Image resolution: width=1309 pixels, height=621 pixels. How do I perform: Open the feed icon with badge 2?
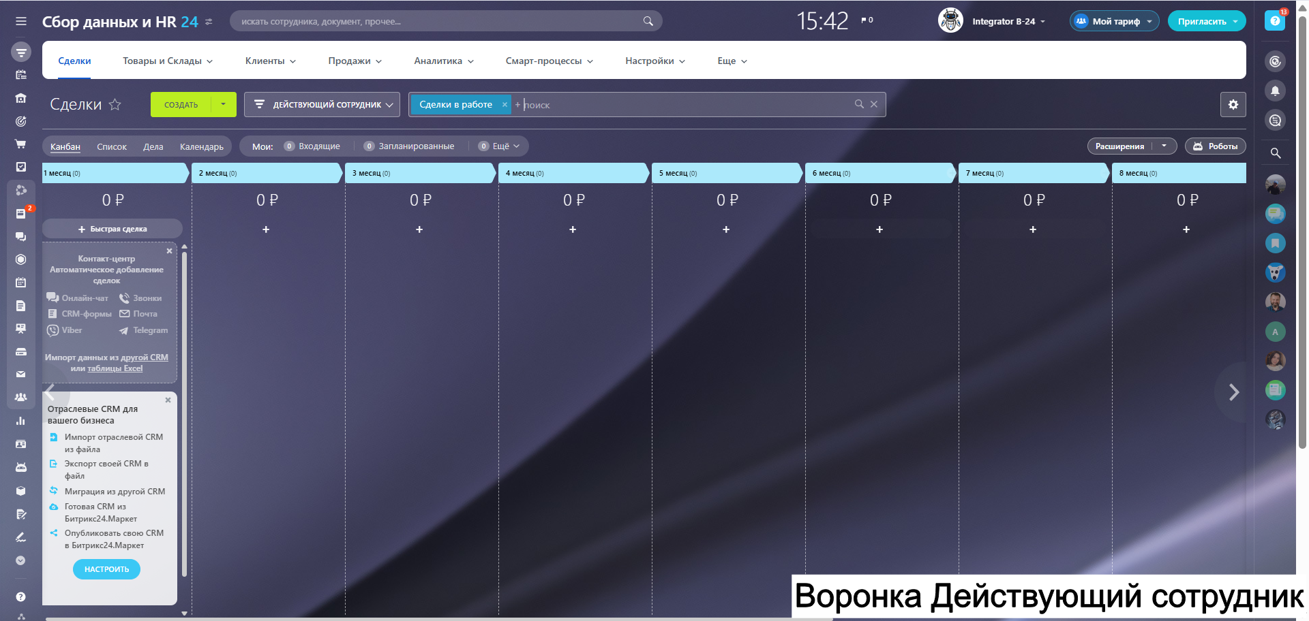tap(21, 213)
